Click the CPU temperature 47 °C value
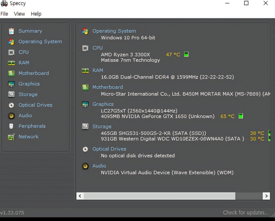The image size is (275, 221). [x=173, y=55]
